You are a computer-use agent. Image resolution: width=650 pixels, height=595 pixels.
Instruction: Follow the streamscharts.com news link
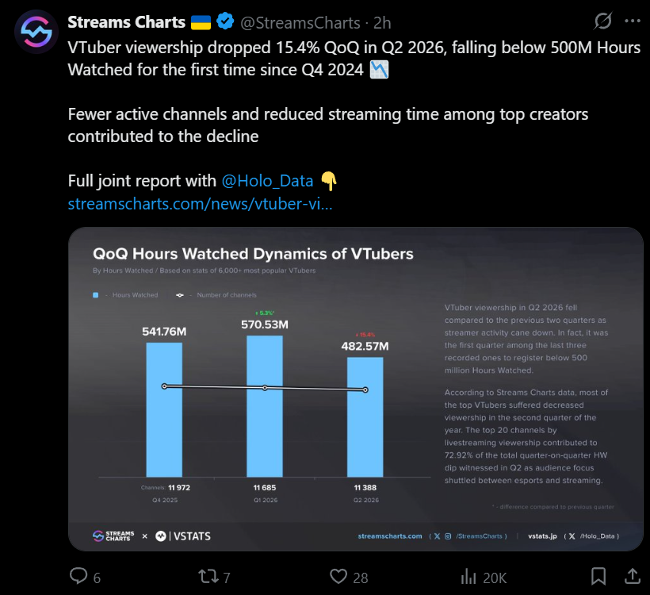pos(201,204)
